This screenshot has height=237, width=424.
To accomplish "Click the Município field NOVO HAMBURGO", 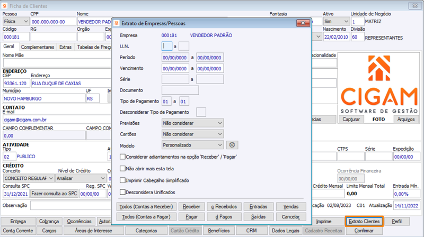I will pos(44,98).
